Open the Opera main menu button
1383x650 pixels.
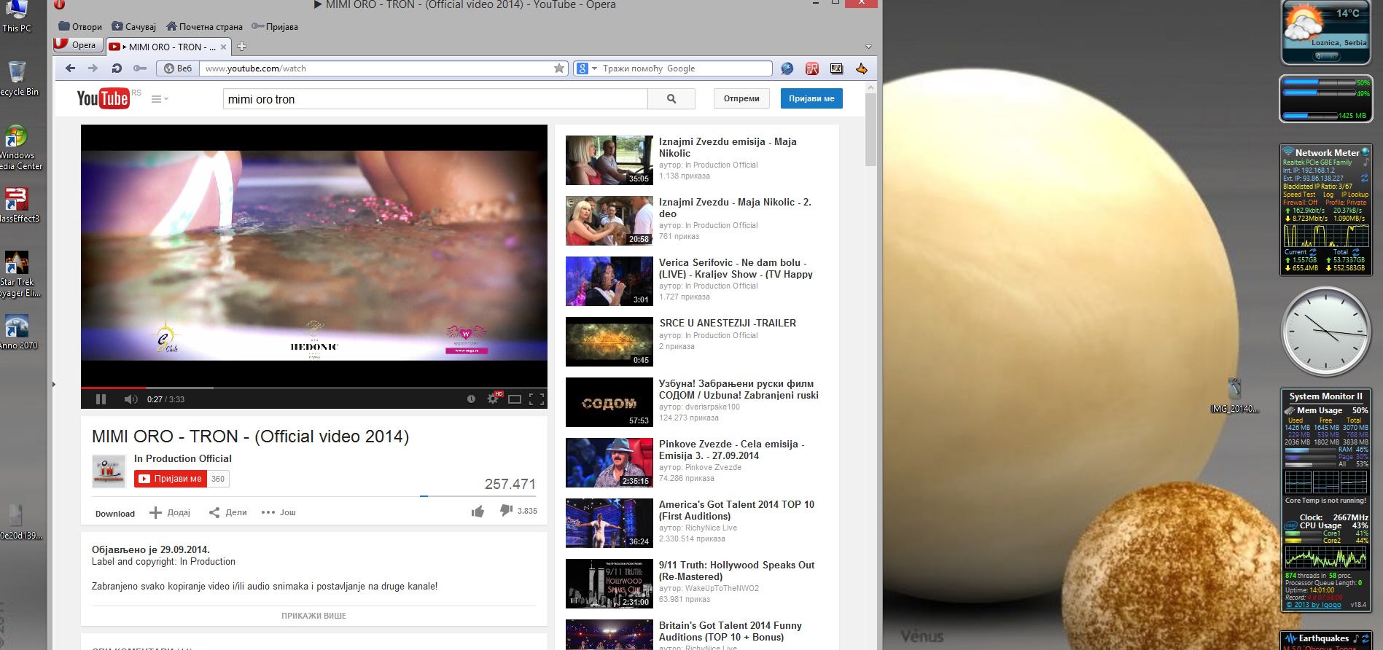tap(77, 45)
